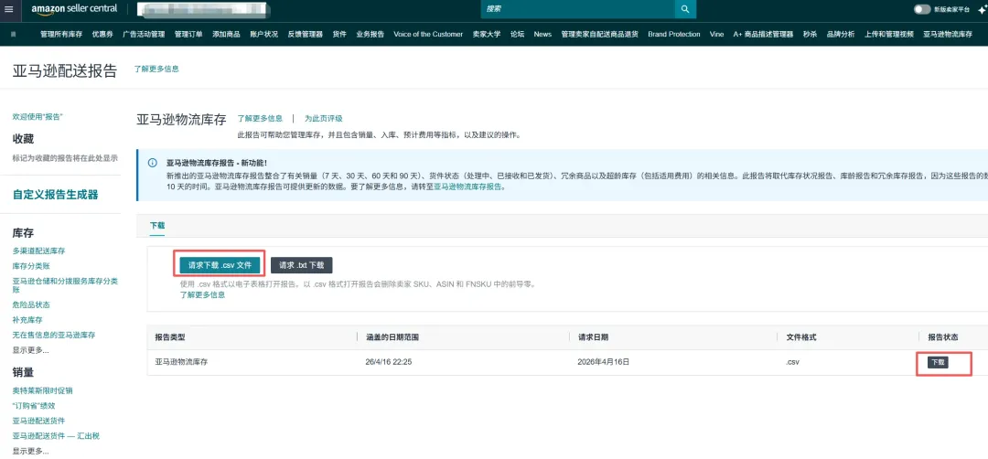Click 了解更多信息 beside 亚马逊物流库存 heading

coord(260,118)
